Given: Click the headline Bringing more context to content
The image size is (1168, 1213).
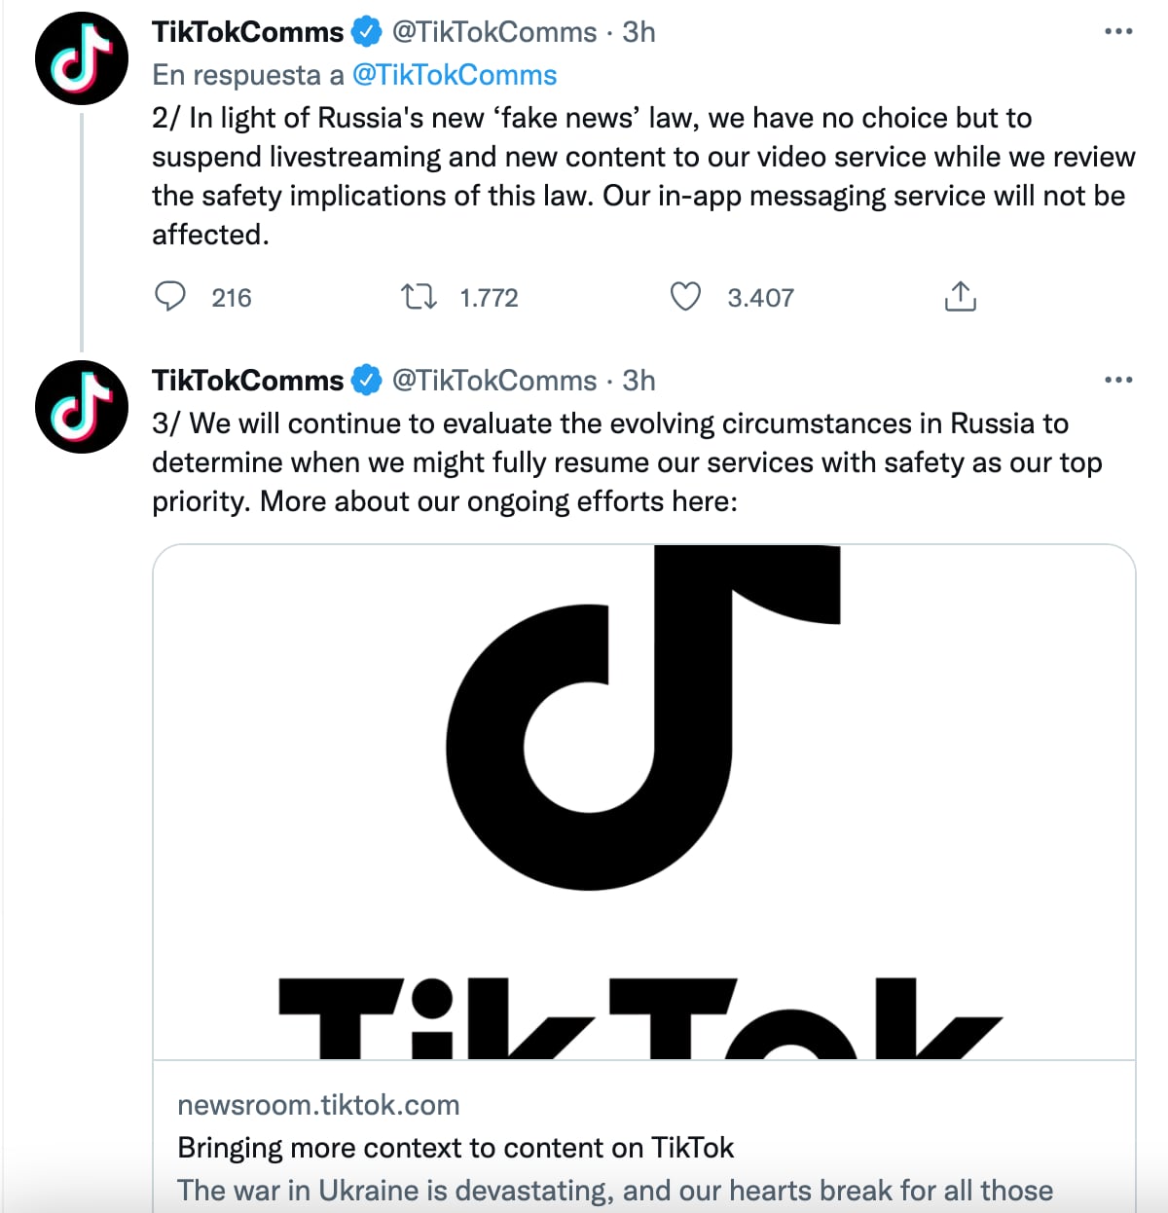Looking at the screenshot, I should (x=456, y=1147).
